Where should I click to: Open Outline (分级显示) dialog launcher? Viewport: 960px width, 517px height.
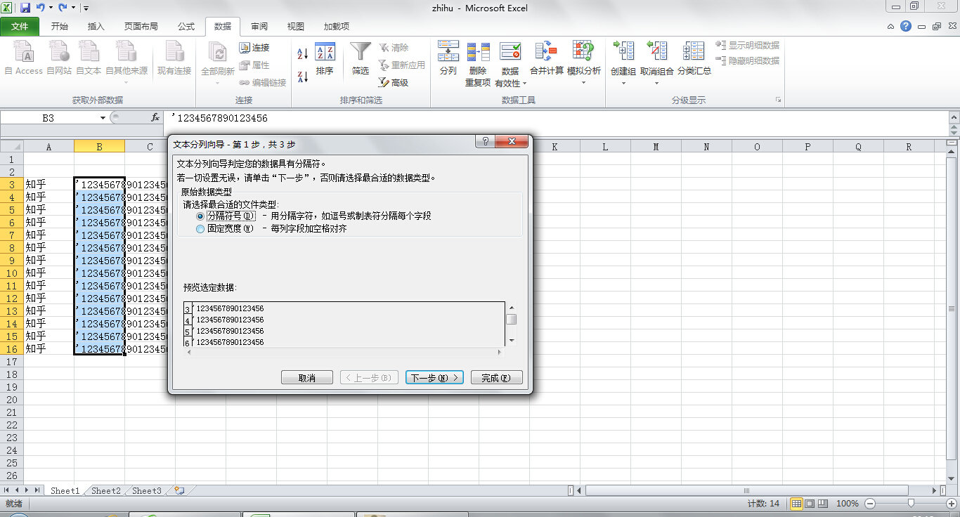pyautogui.click(x=779, y=100)
